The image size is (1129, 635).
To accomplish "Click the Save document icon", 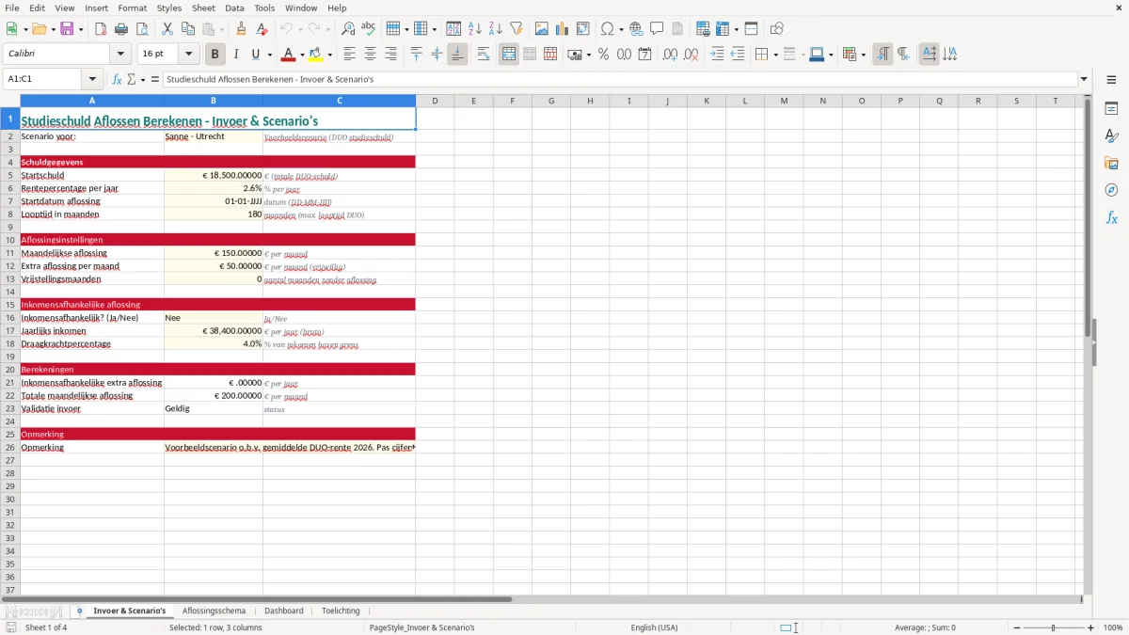I will tap(67, 29).
